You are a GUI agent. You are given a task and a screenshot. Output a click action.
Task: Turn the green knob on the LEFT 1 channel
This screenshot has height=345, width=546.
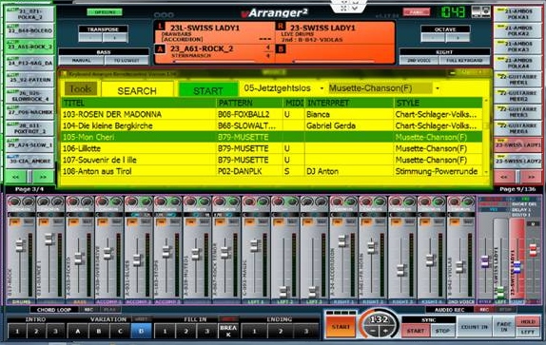[x=263, y=201]
